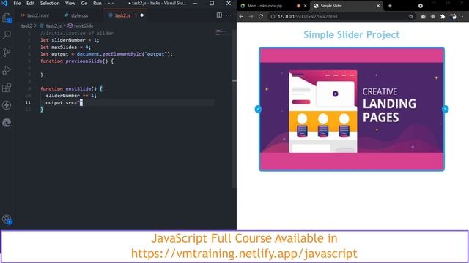Click the task2 folder breadcrumb
Screen dimensions: 469x263
(x=26, y=26)
